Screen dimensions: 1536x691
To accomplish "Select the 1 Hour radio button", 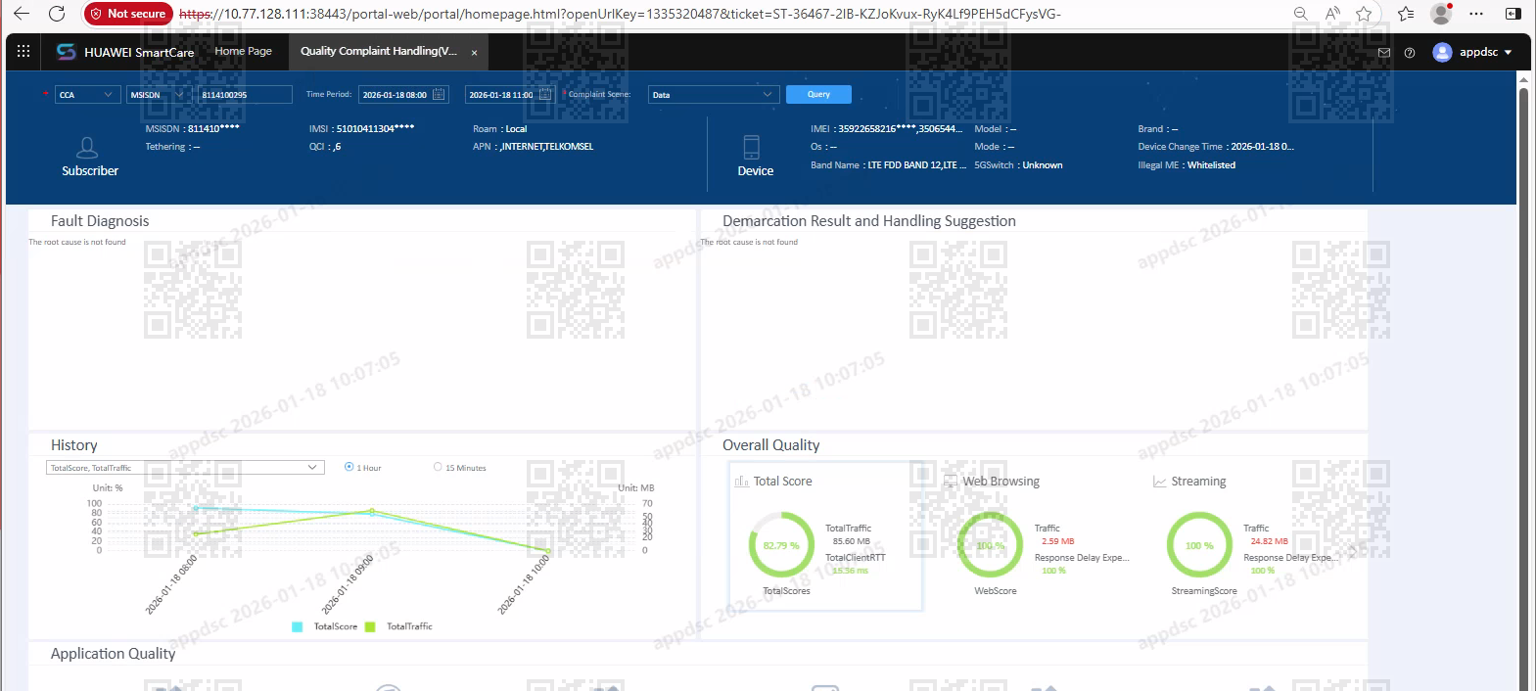I will point(349,467).
